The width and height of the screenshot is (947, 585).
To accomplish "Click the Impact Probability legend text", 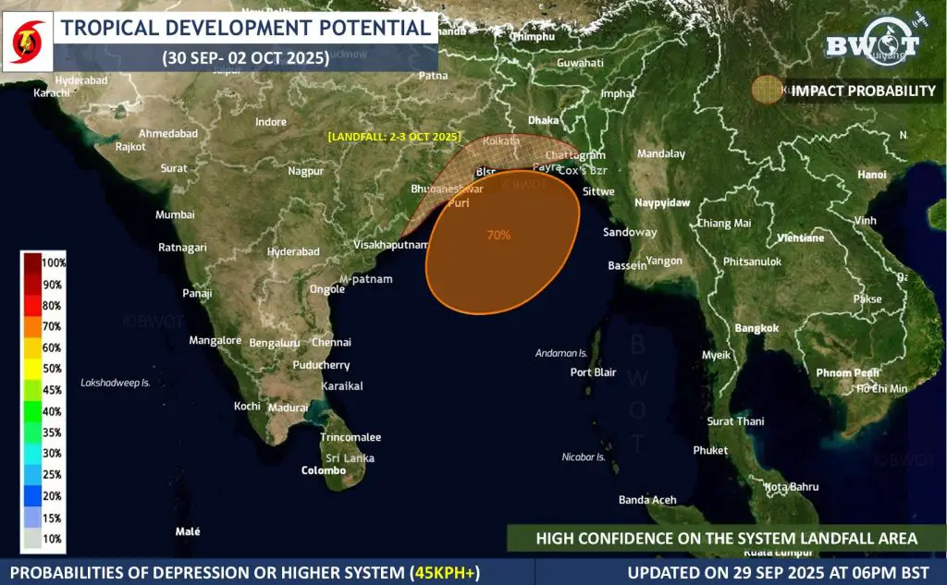I will [864, 91].
